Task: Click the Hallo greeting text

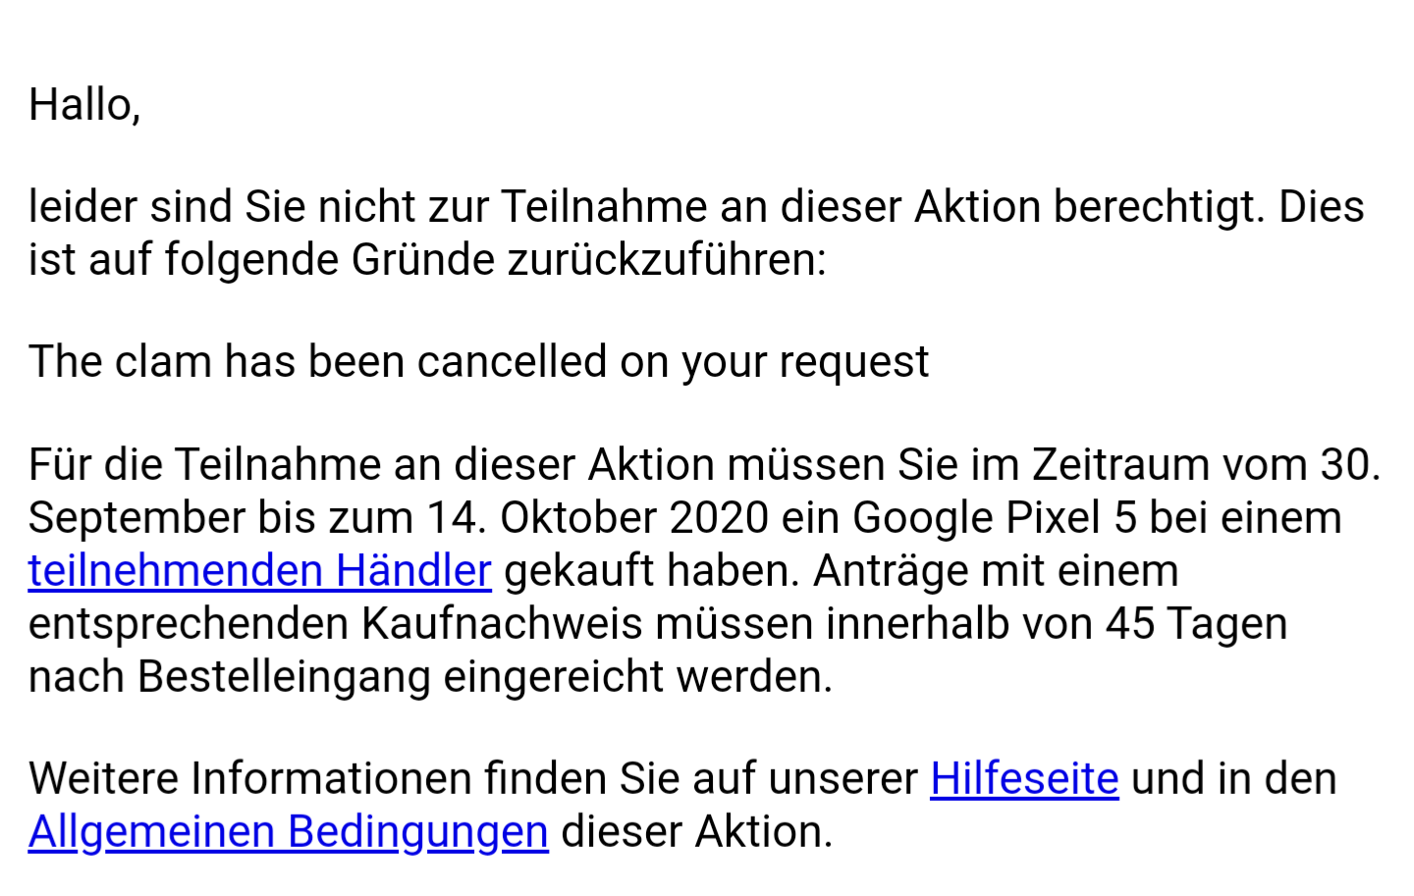Action: 84,105
